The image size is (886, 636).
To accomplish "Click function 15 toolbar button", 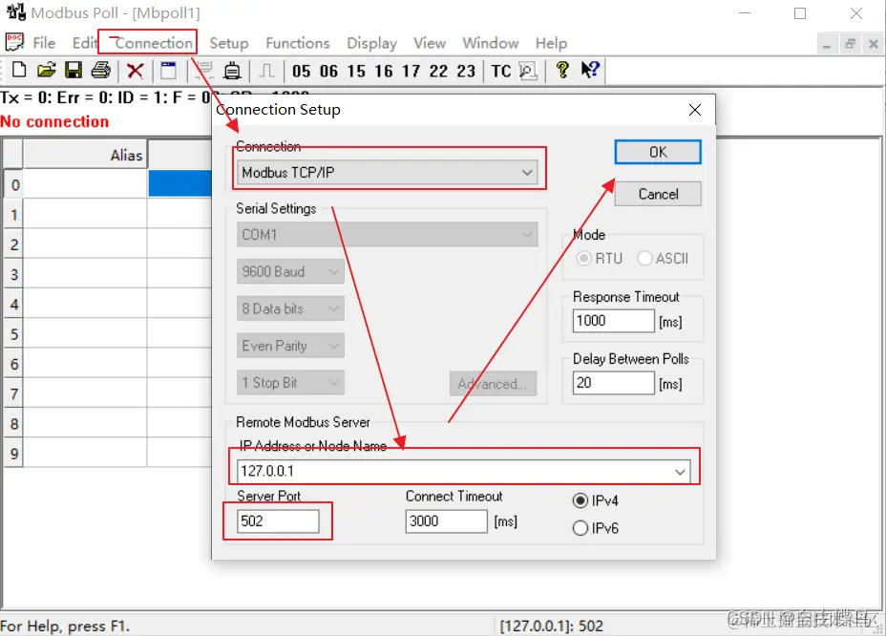I will click(x=356, y=72).
